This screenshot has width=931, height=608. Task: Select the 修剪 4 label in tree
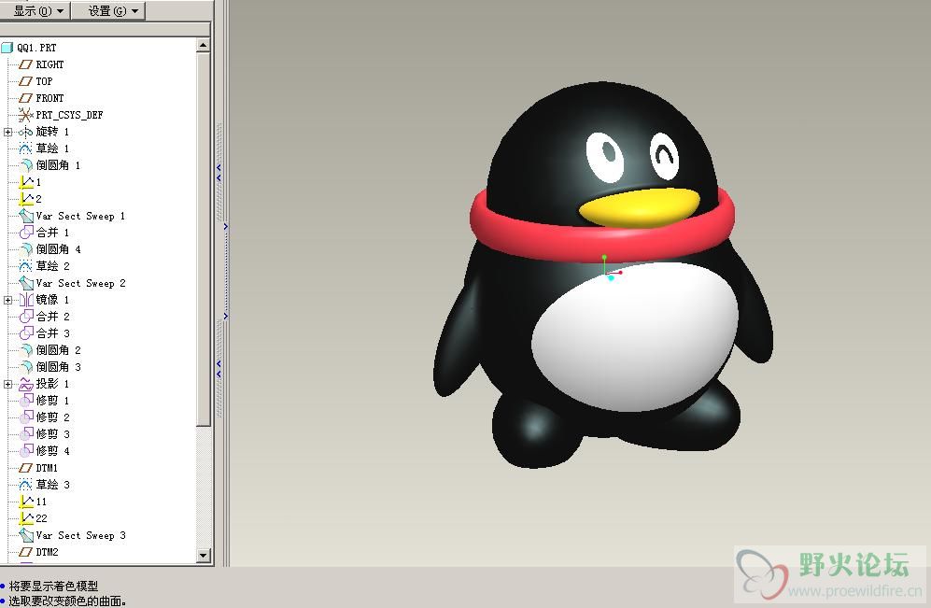[53, 451]
